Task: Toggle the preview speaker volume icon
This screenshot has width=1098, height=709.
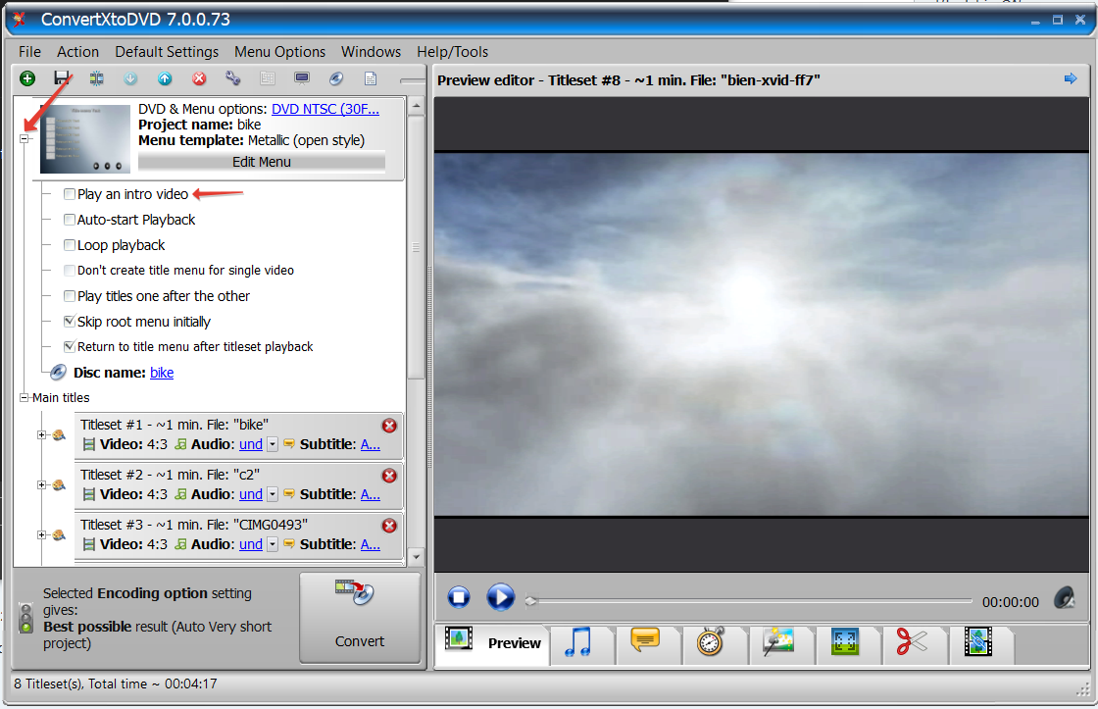Action: point(1065,598)
